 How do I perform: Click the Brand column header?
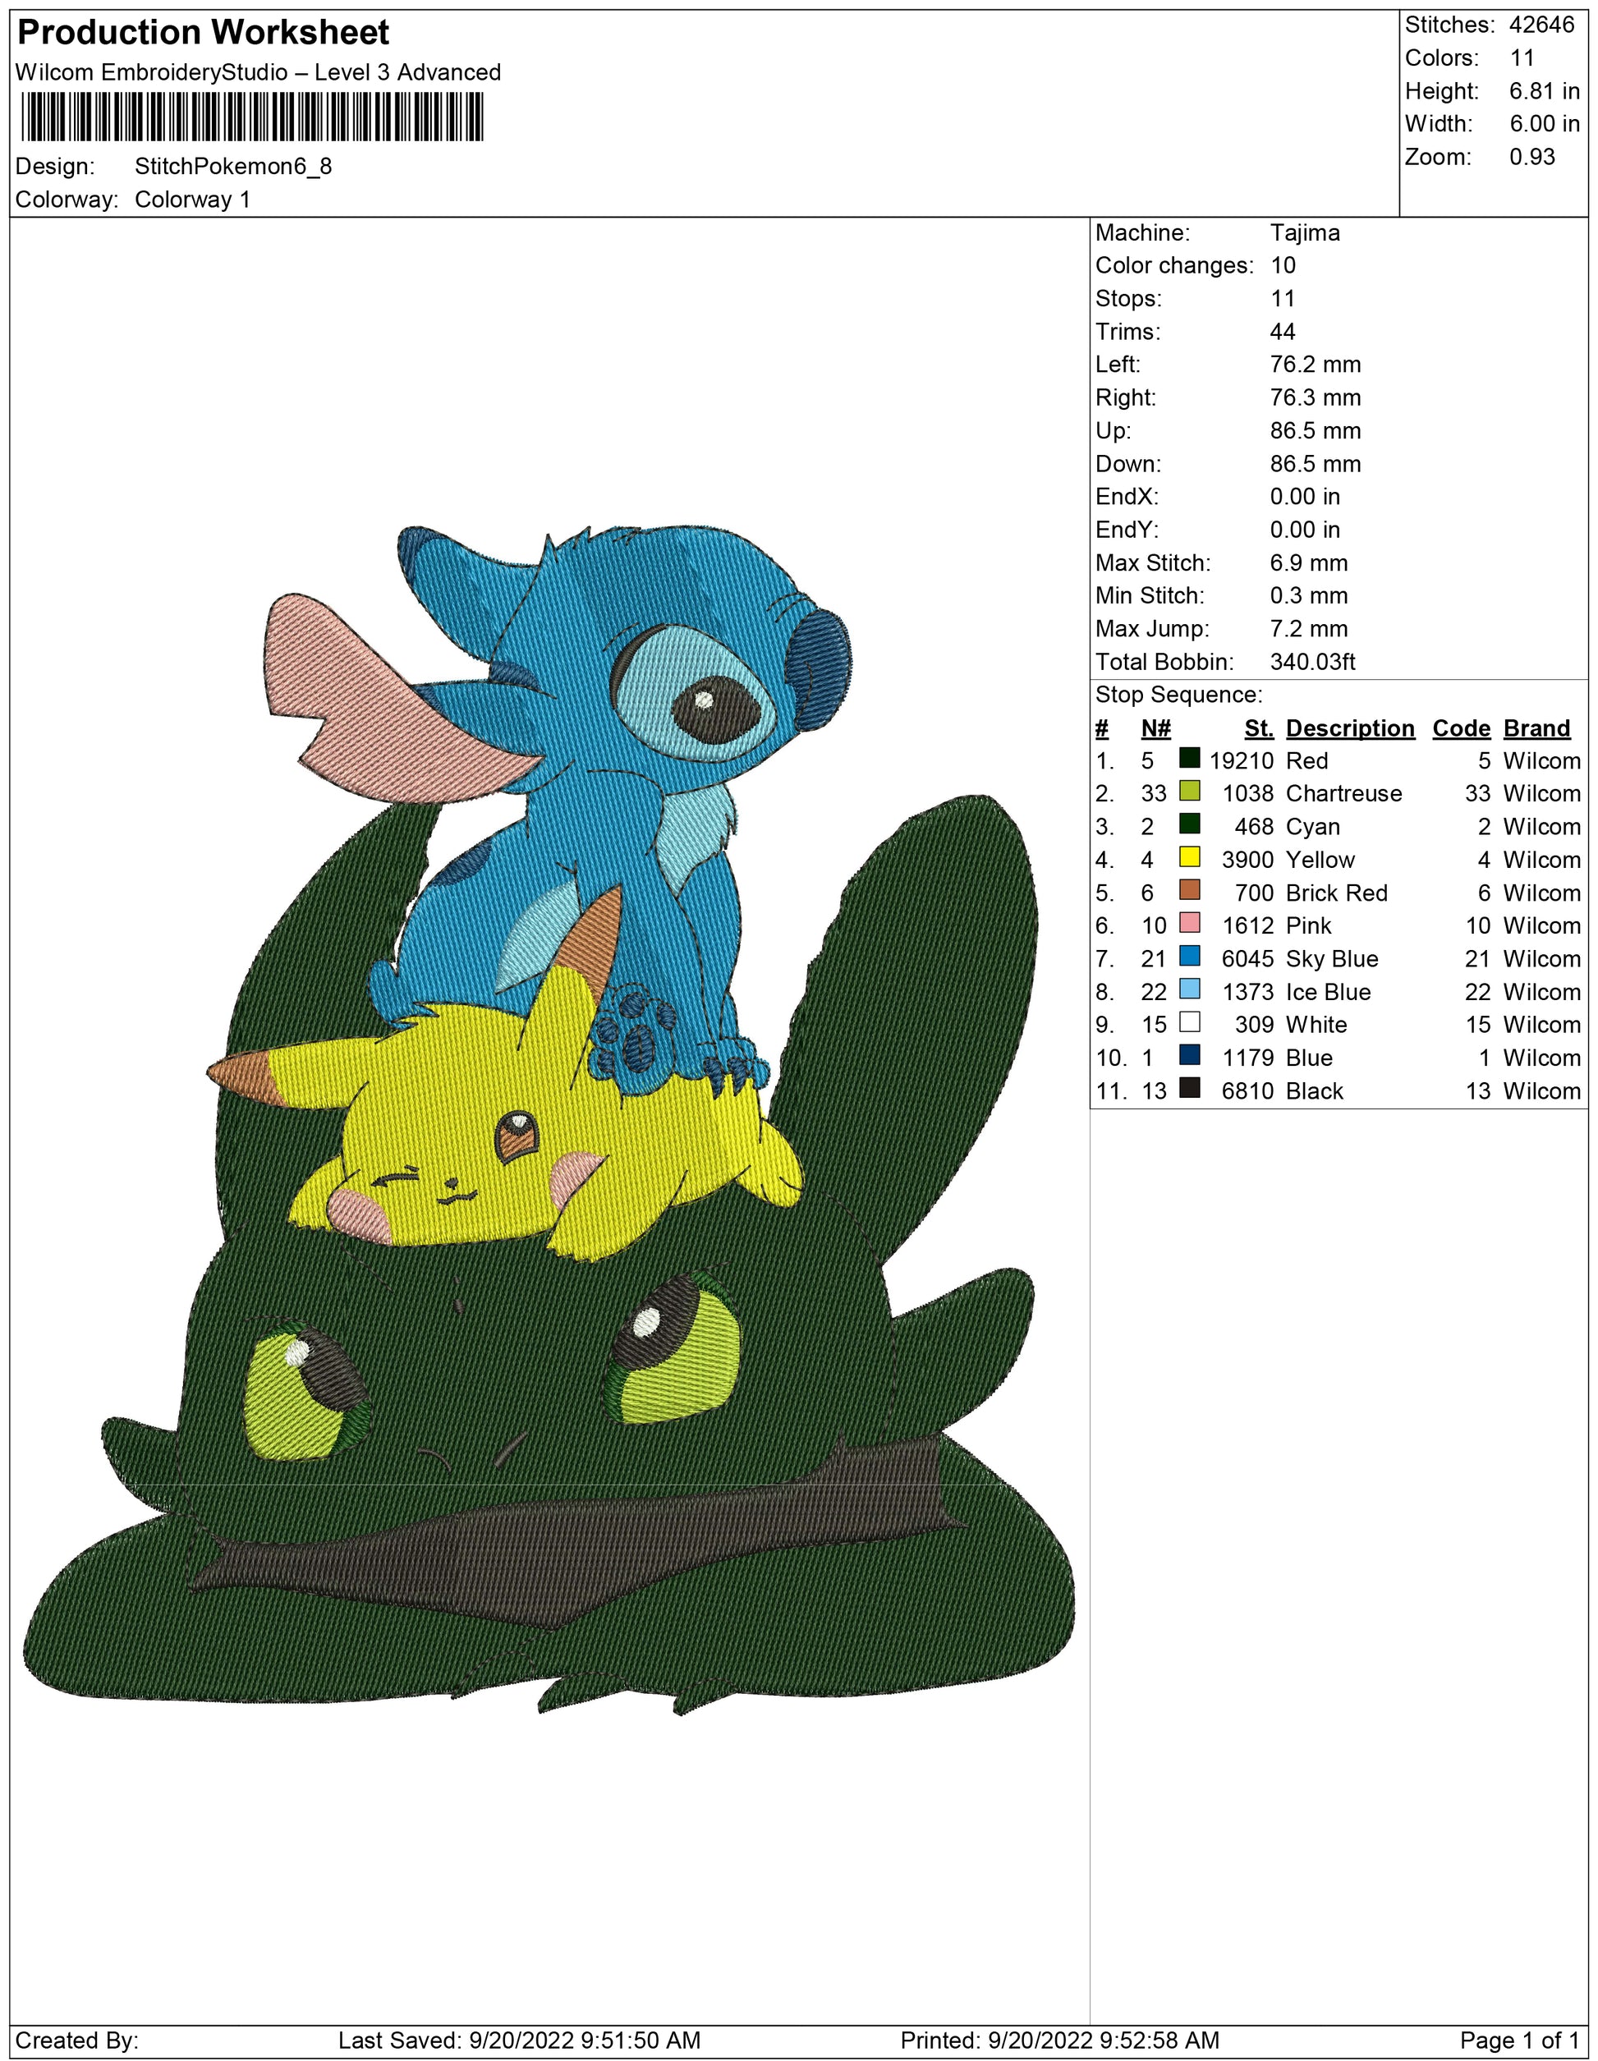[1536, 728]
